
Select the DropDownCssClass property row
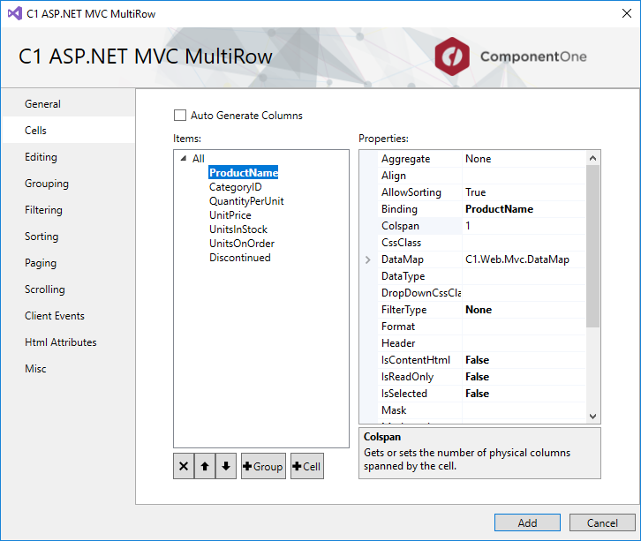pos(481,293)
